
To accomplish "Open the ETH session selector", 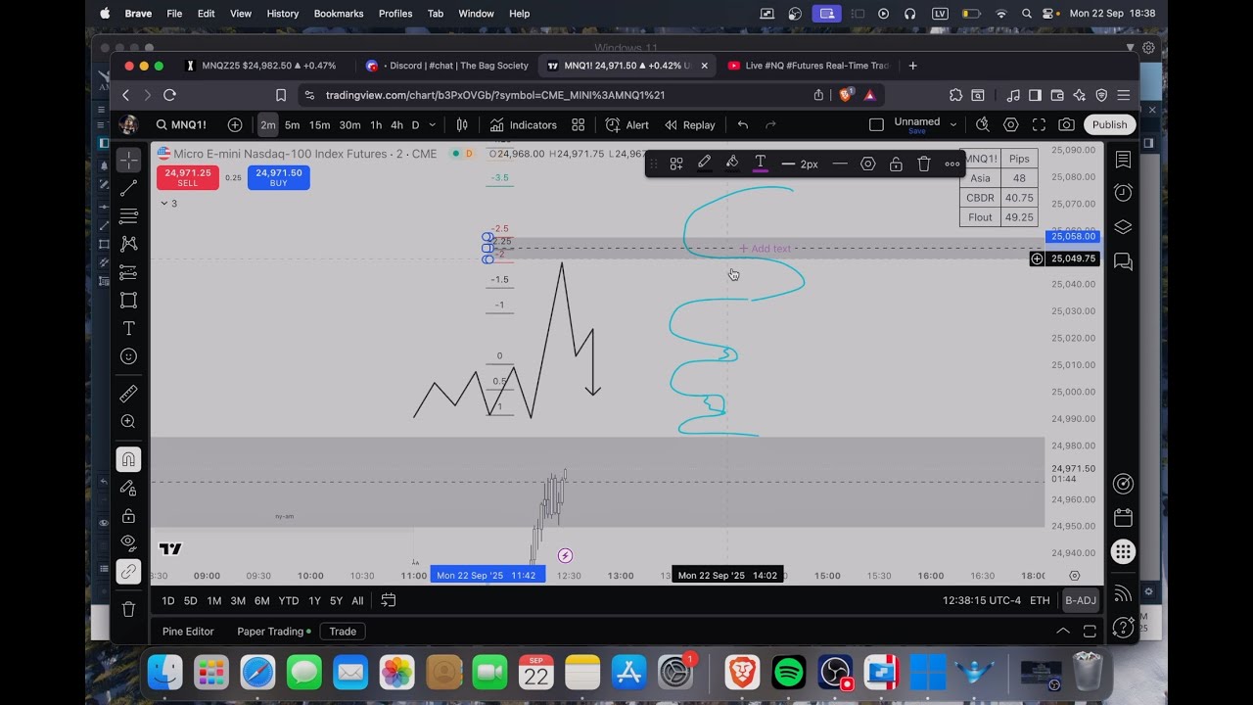I will pyautogui.click(x=1040, y=600).
